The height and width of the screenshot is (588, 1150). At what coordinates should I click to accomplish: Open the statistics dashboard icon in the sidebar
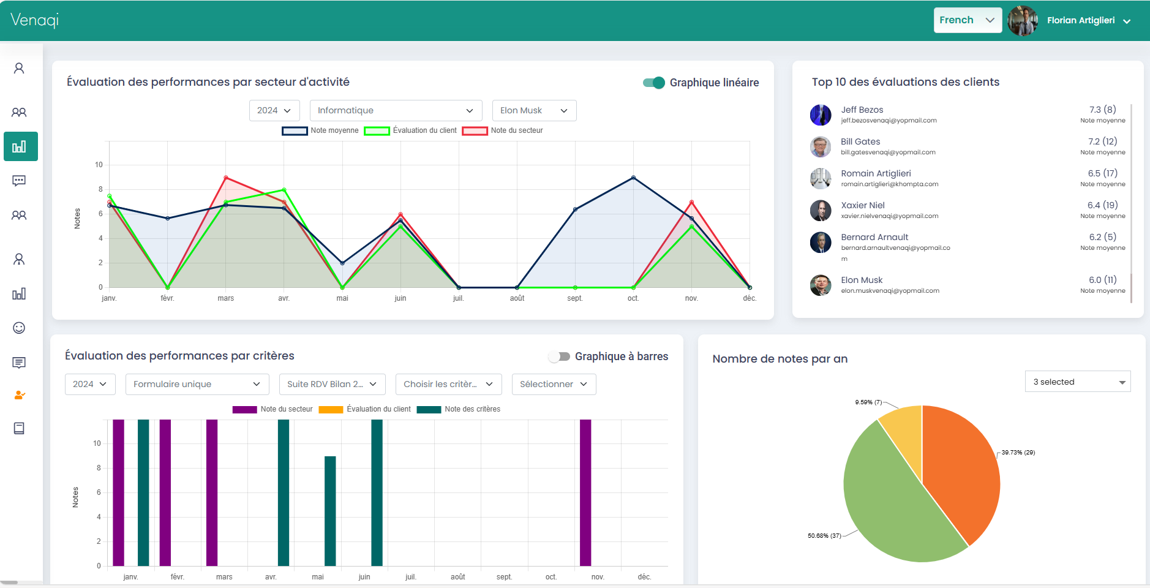click(20, 146)
